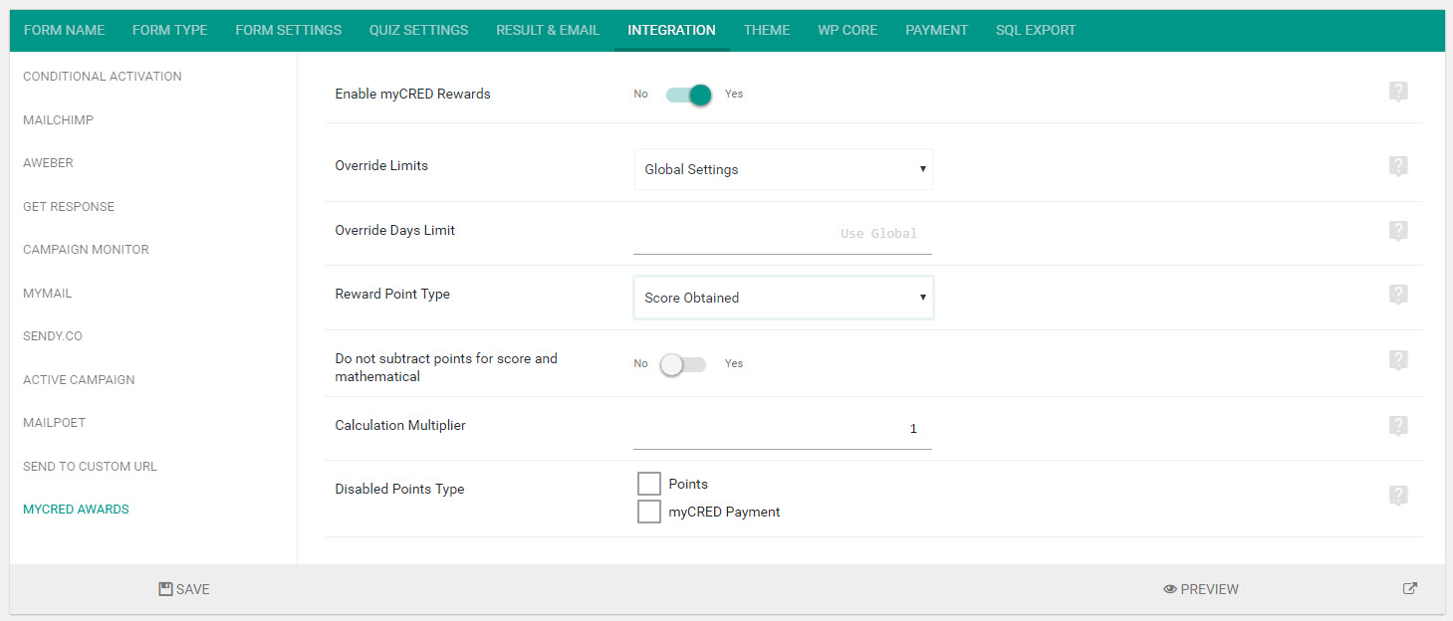Open help for Override Days Limit
Screen dimensions: 1453x621
[1398, 230]
